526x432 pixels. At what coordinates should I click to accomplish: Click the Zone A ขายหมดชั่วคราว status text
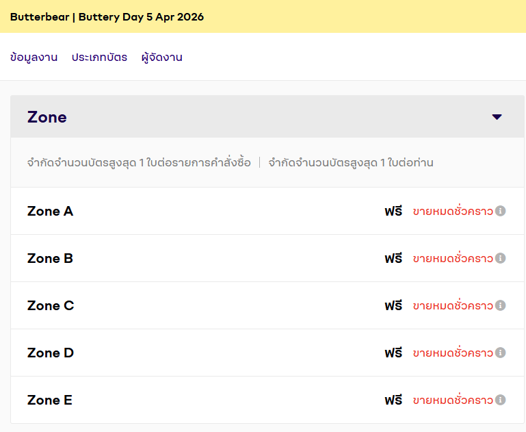[x=453, y=210]
